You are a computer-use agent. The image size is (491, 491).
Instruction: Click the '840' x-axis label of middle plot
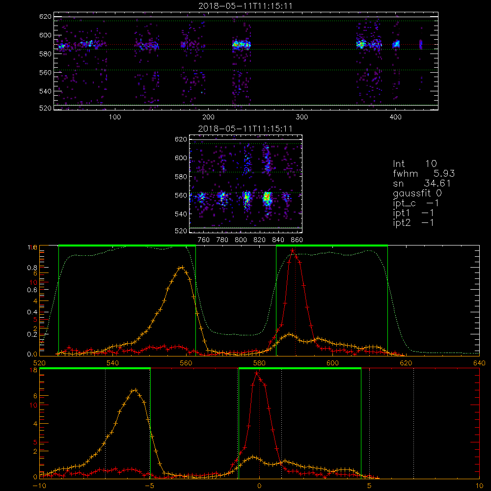(278, 240)
